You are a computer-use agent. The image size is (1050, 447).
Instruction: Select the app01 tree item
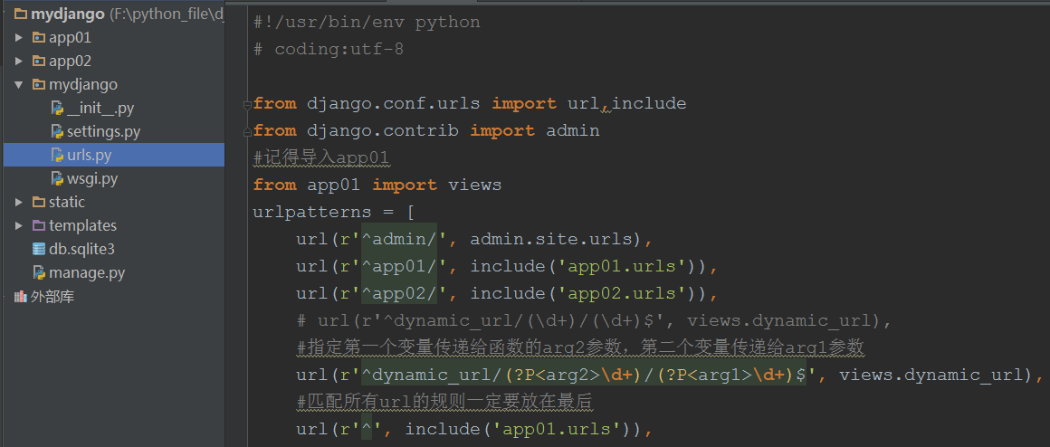[70, 37]
